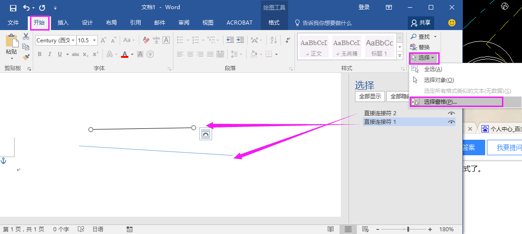Image resolution: width=522 pixels, height=234 pixels.
Task: Align text right
Action: pyautogui.click(x=200, y=54)
